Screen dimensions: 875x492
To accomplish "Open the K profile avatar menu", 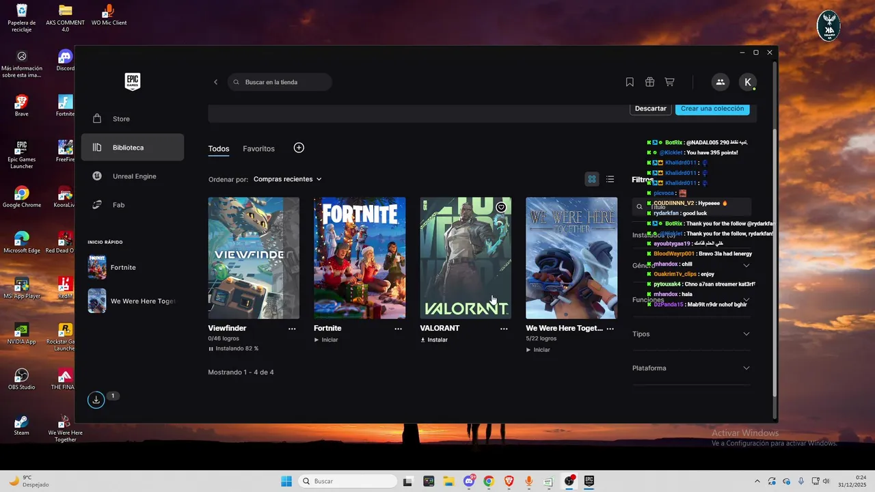I will pyautogui.click(x=748, y=82).
